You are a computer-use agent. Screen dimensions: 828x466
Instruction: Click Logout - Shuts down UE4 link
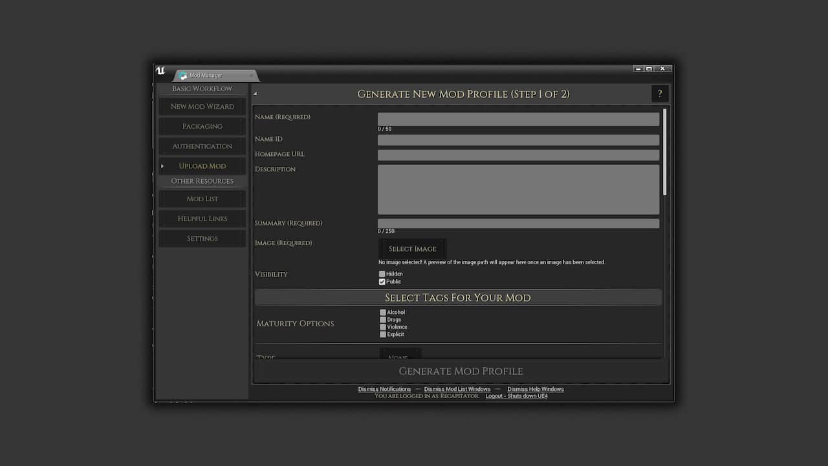(517, 396)
